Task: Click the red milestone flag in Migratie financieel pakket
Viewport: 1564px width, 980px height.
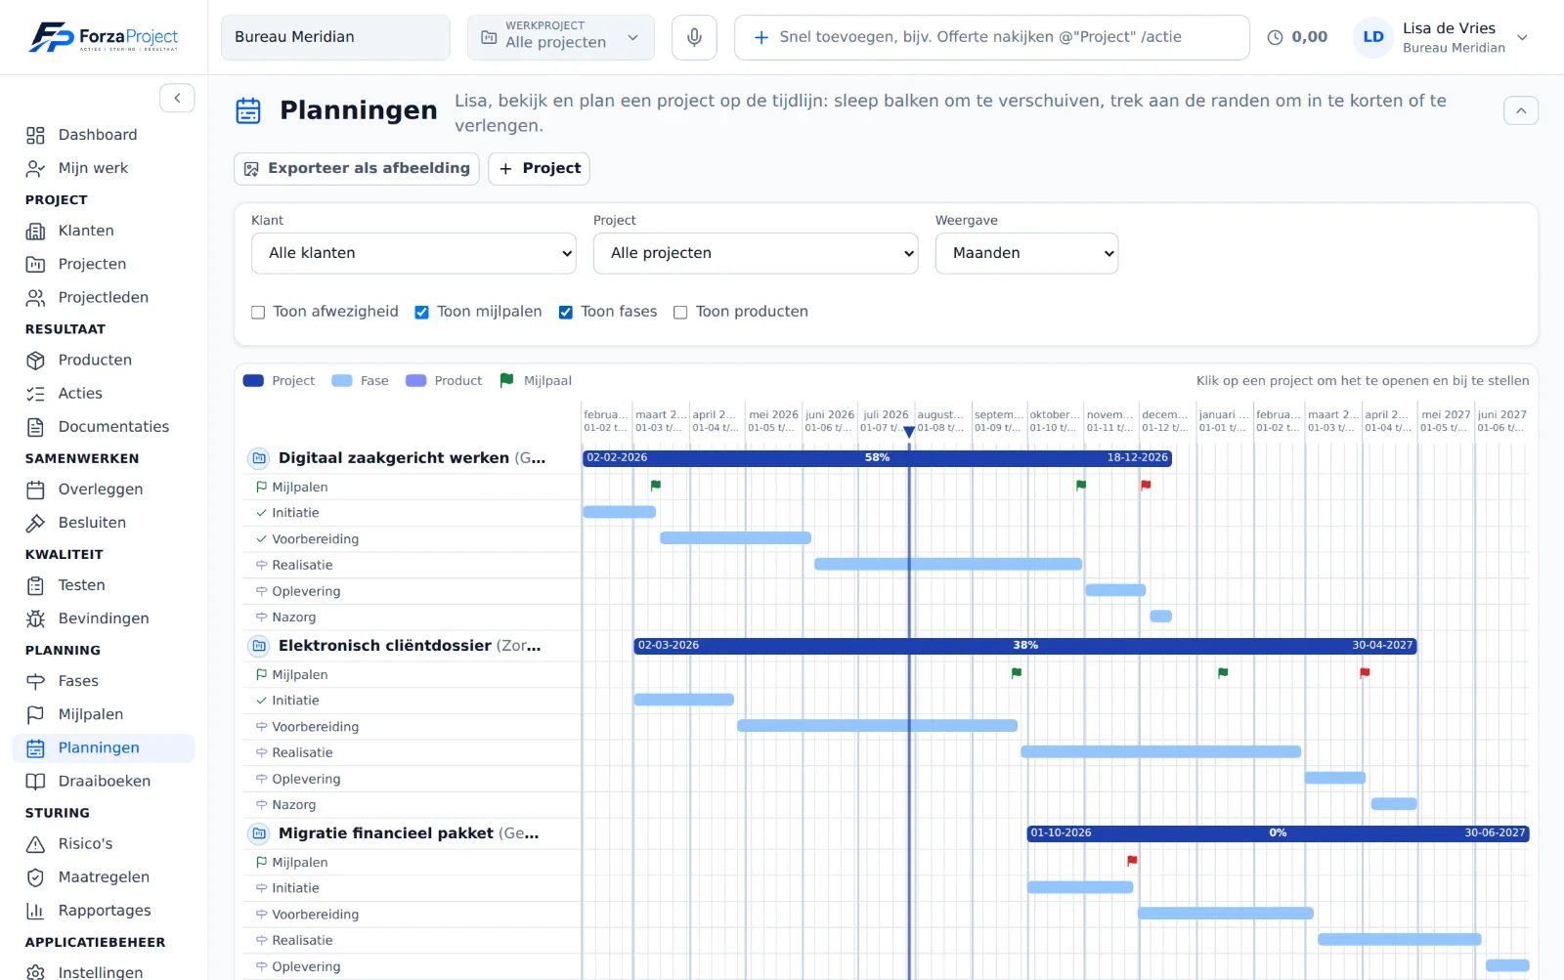Action: [1132, 861]
